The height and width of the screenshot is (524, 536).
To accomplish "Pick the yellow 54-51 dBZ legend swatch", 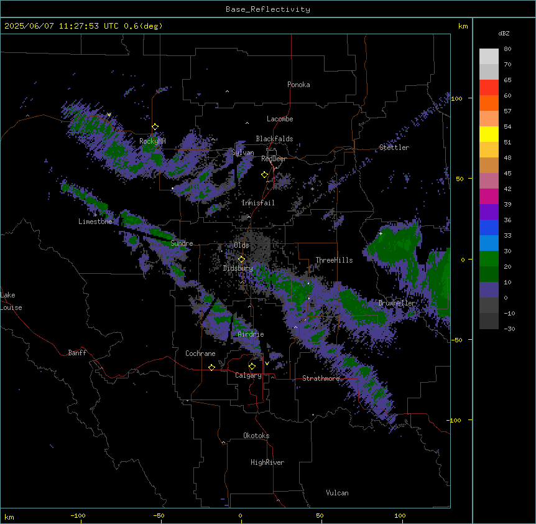I will coord(489,134).
